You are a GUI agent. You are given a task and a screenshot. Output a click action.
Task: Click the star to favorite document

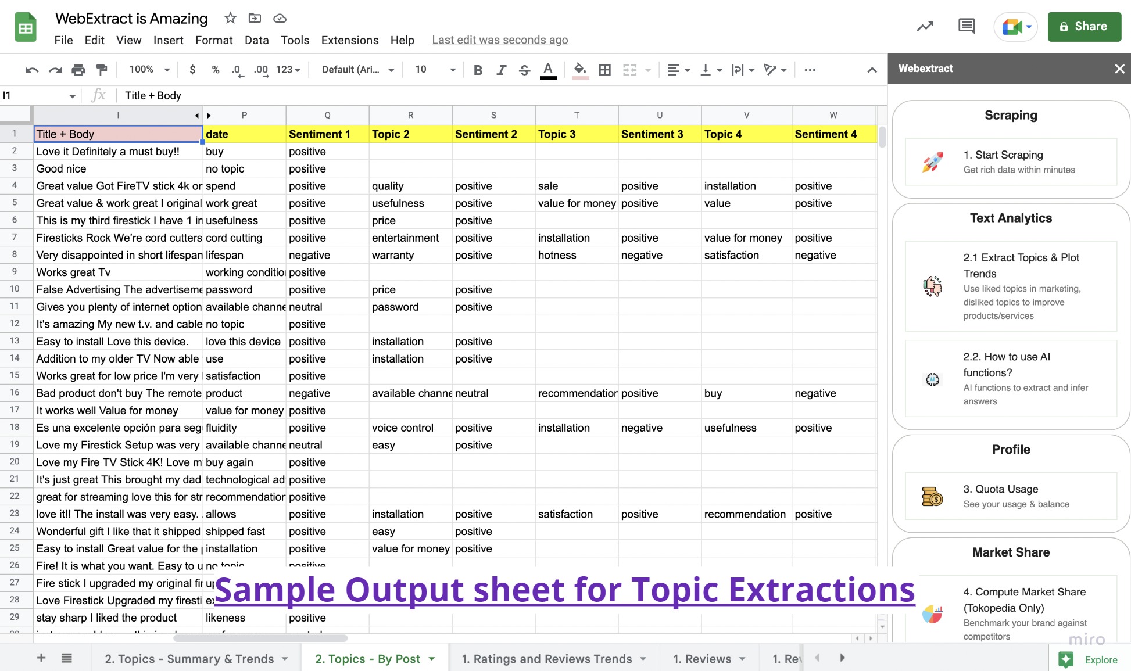[x=230, y=18]
